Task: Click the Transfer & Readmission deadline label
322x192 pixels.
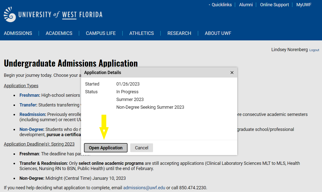Action: coord(44,163)
